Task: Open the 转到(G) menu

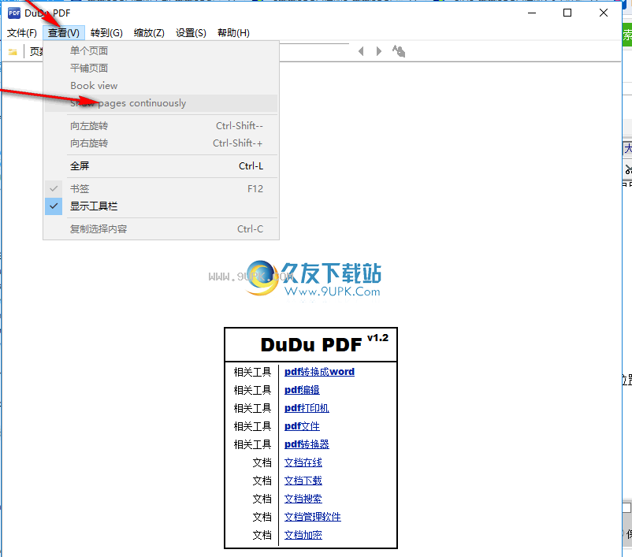Action: 106,32
